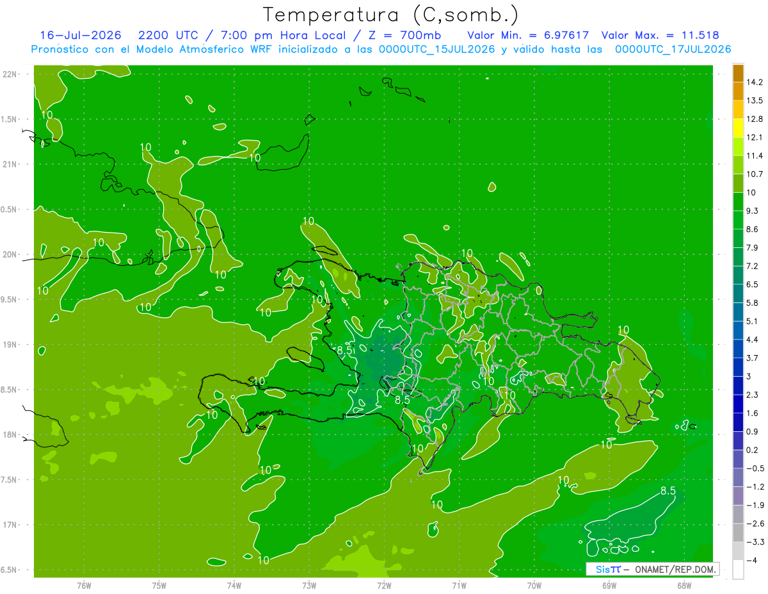Click the -3.3 value on color scale
This screenshot has height=594, width=768.
pos(754,541)
